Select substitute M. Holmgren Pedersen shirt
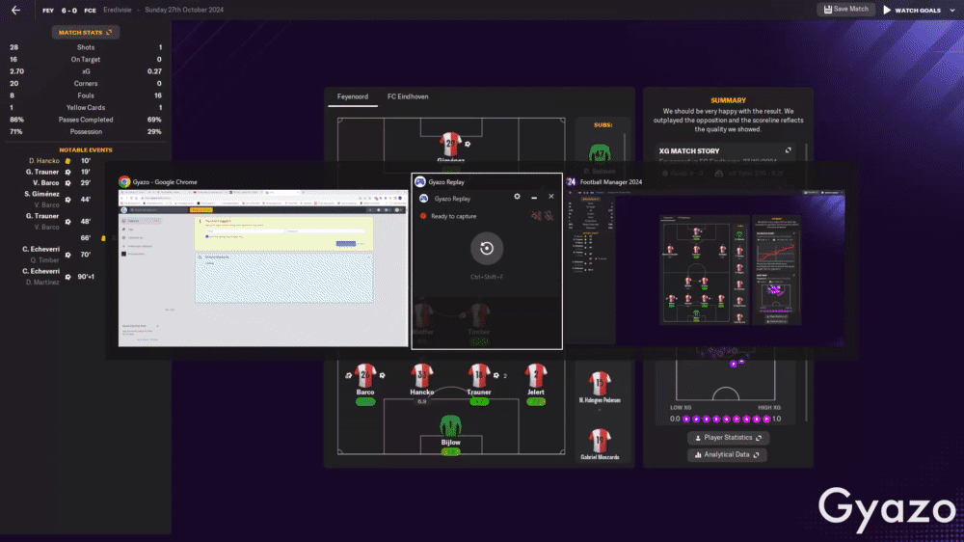Image resolution: width=964 pixels, height=542 pixels. [x=600, y=383]
